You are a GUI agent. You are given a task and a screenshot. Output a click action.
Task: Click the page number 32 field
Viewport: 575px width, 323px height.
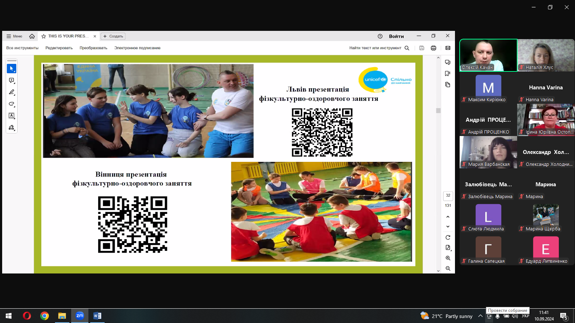pos(448,196)
